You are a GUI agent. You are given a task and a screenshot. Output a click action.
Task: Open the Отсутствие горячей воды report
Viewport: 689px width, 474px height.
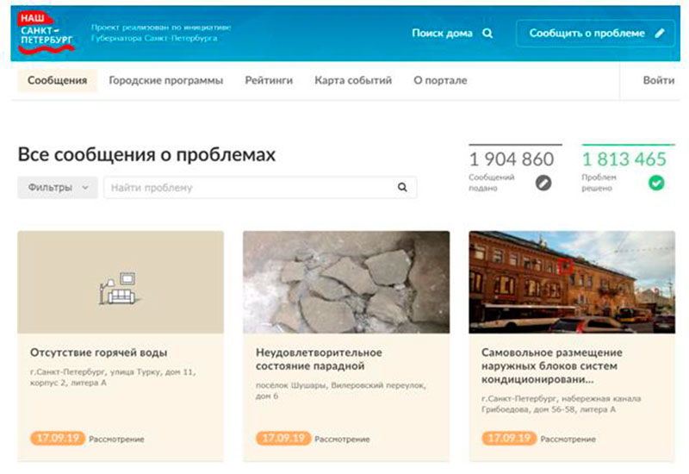(98, 352)
